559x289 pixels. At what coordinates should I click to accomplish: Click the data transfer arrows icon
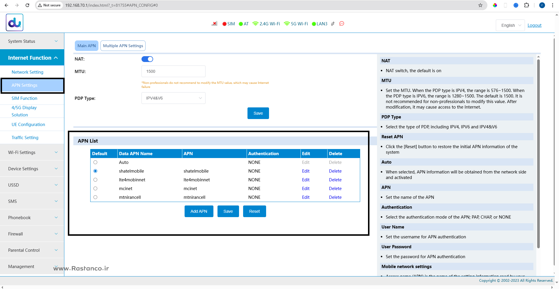[x=333, y=24]
